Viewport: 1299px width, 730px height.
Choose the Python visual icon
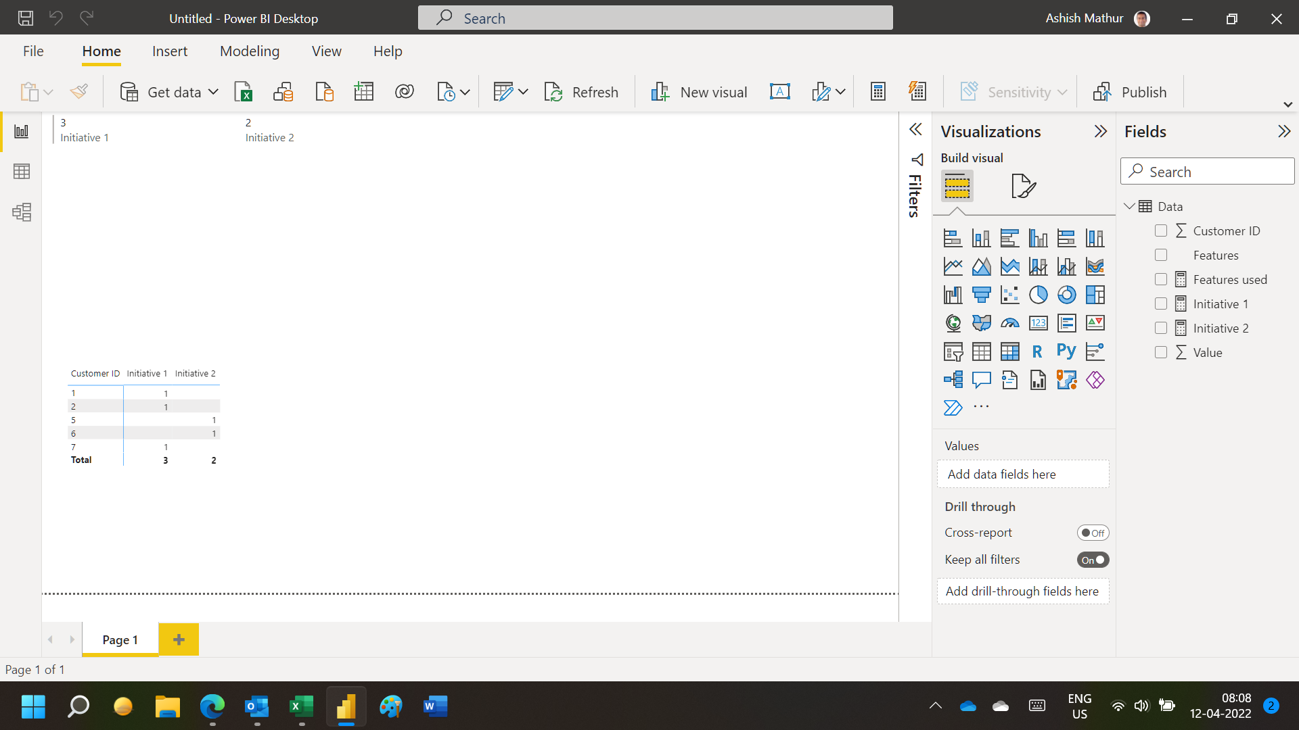click(1066, 351)
